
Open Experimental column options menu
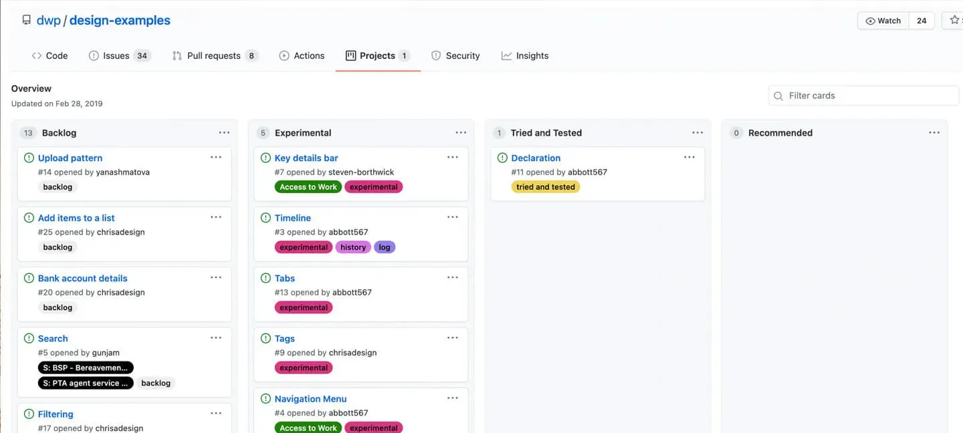(x=461, y=132)
